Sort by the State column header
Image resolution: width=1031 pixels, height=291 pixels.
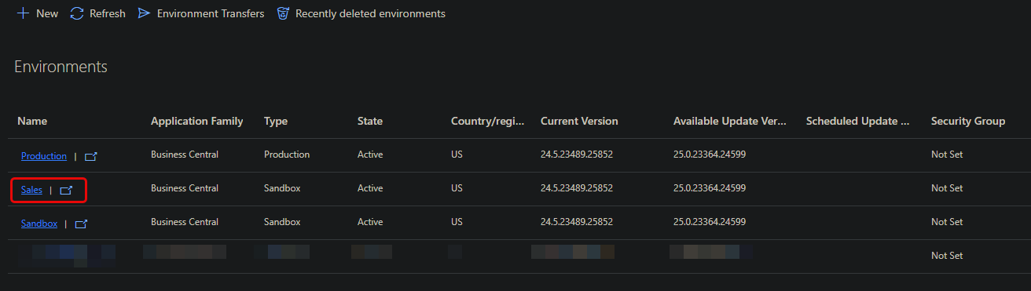coord(370,121)
